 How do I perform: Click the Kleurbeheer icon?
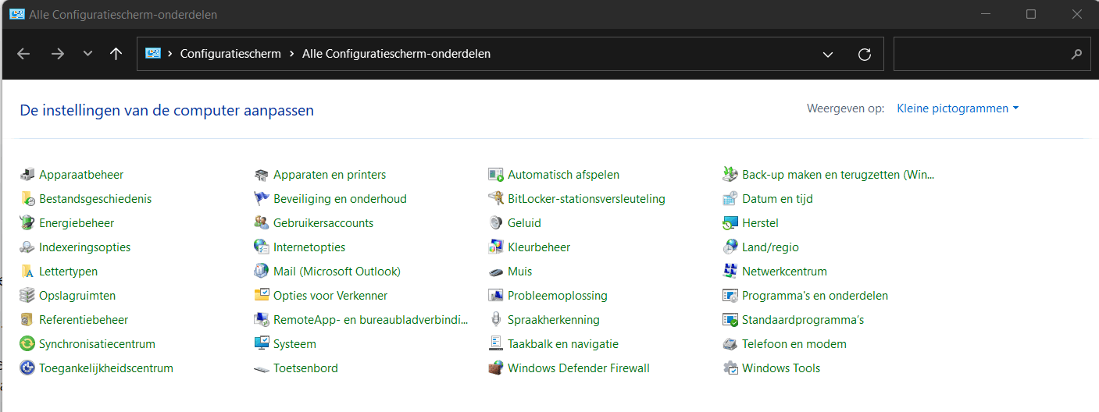point(496,247)
